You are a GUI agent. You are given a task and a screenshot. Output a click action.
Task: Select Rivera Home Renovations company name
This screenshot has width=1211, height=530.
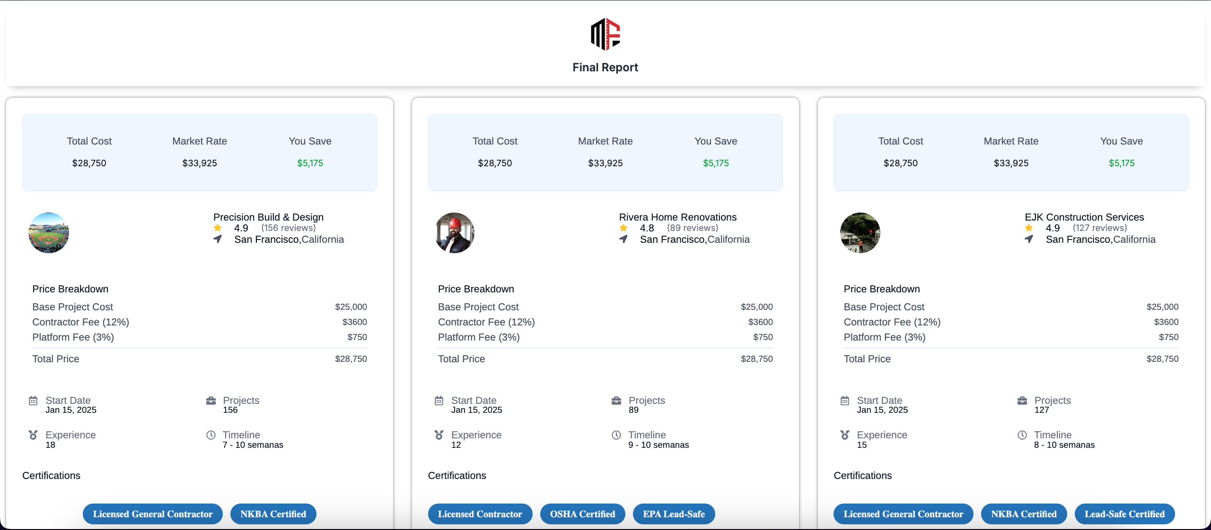tap(678, 217)
